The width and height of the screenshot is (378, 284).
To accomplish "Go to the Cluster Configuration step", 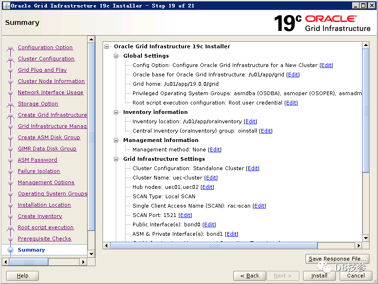I will (x=46, y=59).
